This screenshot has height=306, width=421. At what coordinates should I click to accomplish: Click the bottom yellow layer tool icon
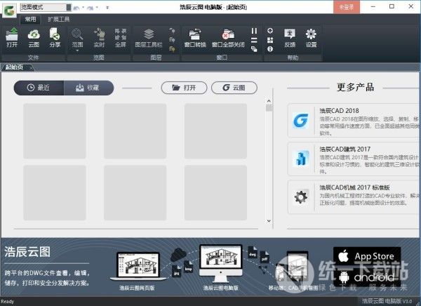click(172, 49)
